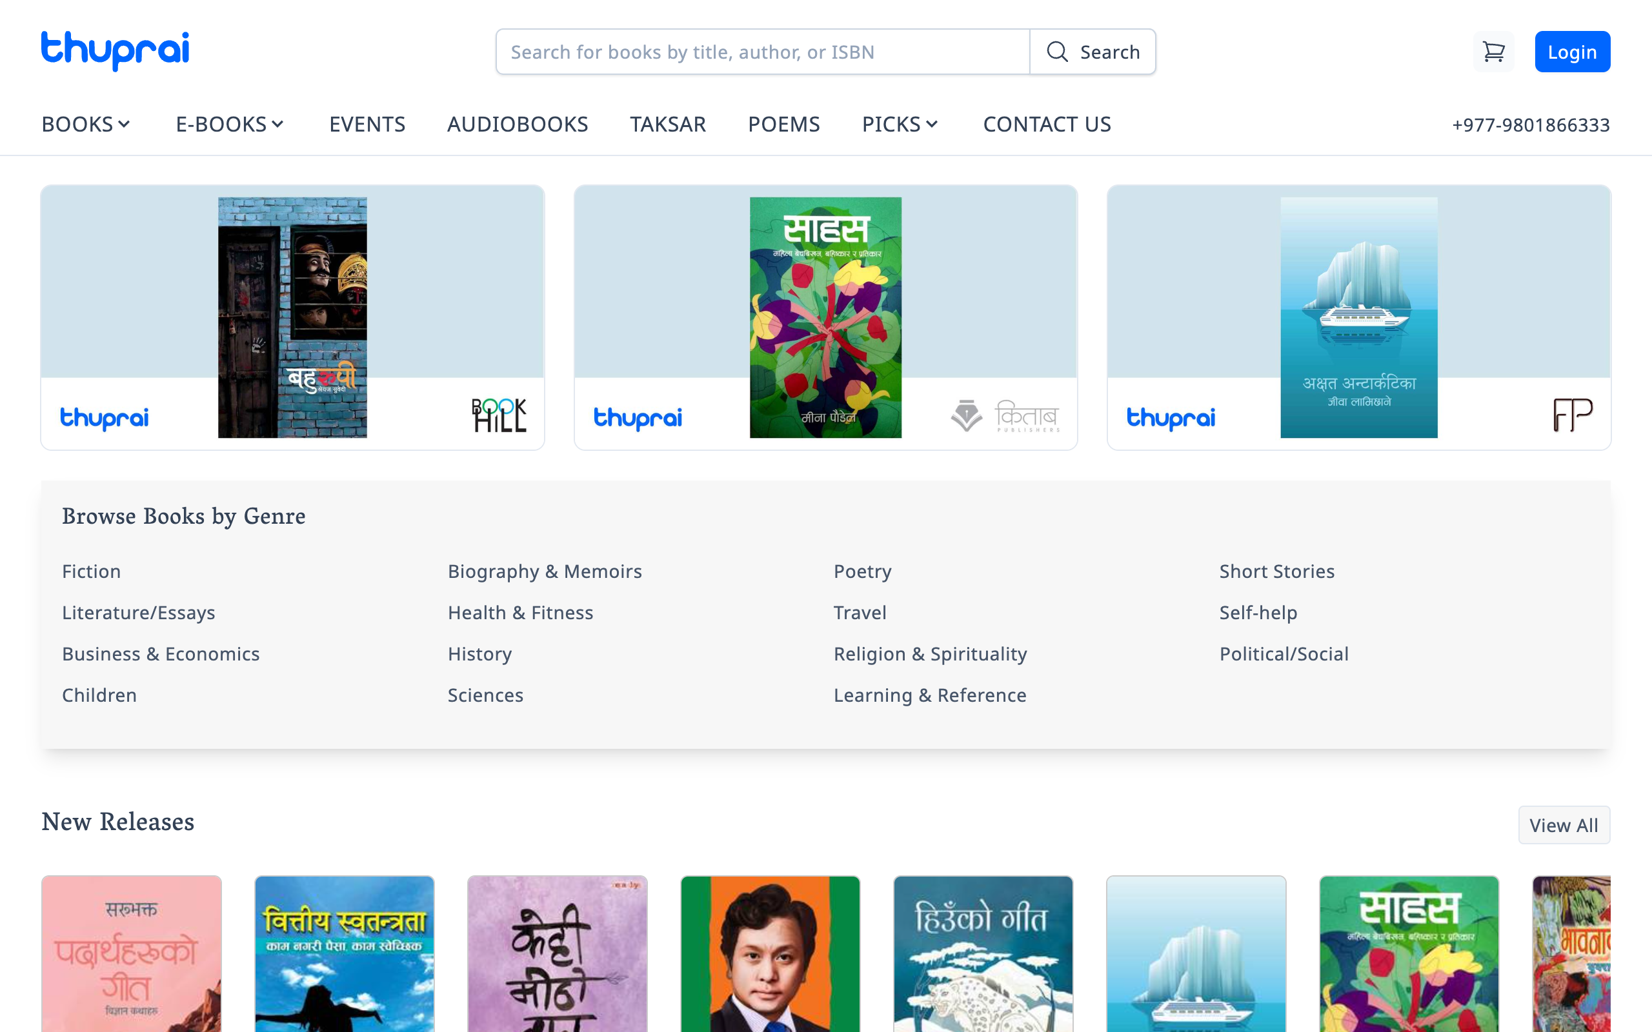
Task: Open the AUDIOBOOKS menu item
Action: [x=518, y=124]
